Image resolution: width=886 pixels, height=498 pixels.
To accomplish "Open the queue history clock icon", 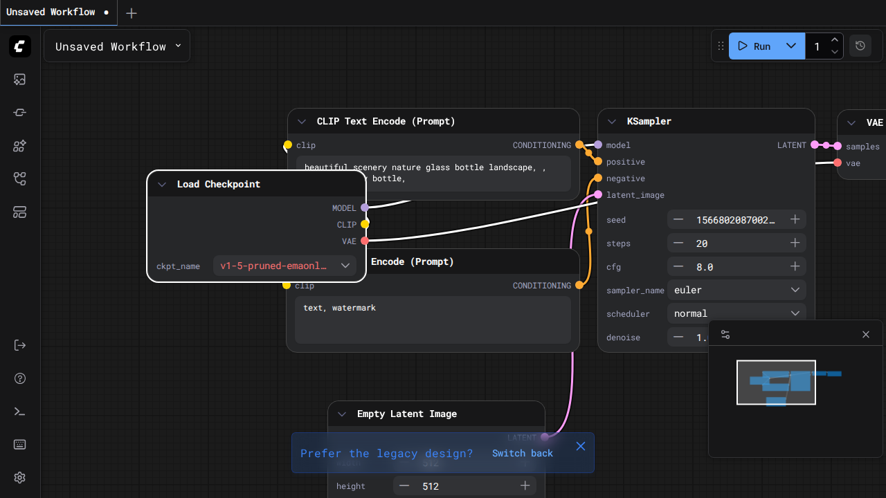I will click(x=860, y=46).
